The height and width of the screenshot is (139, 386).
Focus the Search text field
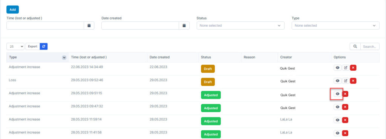coord(370,46)
